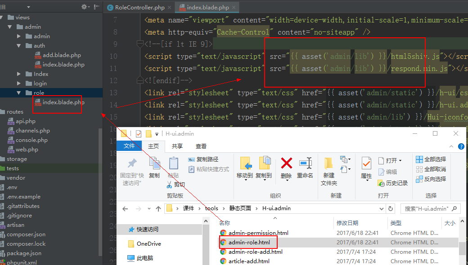
Task: Click the Rename icon in ribbon
Action: click(x=305, y=163)
